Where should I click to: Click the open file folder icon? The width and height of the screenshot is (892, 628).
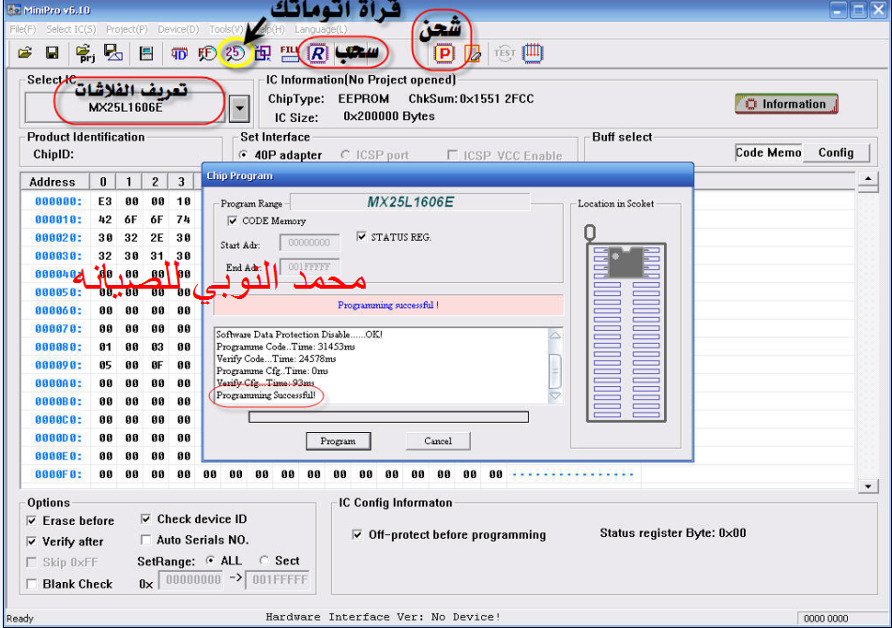point(24,52)
